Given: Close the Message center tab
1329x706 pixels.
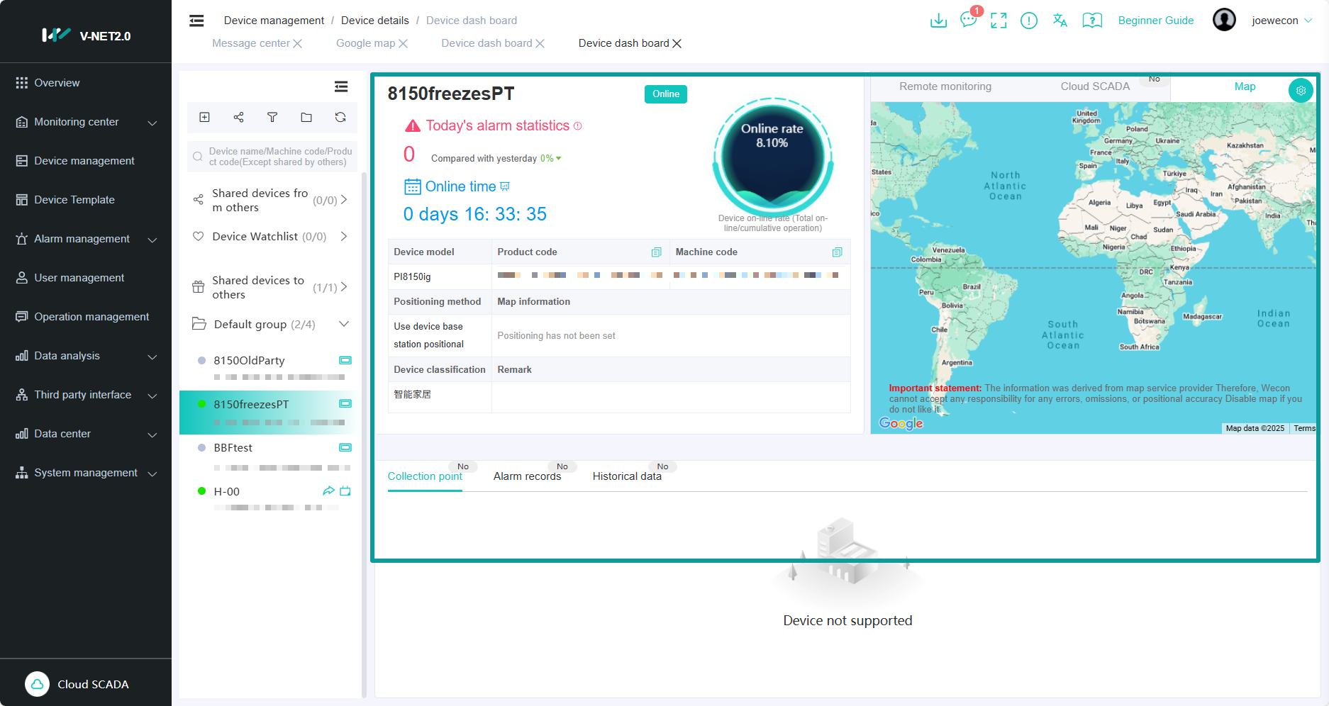Looking at the screenshot, I should [x=298, y=43].
